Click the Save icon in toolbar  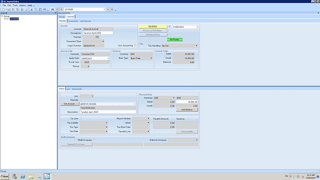pos(9,9)
